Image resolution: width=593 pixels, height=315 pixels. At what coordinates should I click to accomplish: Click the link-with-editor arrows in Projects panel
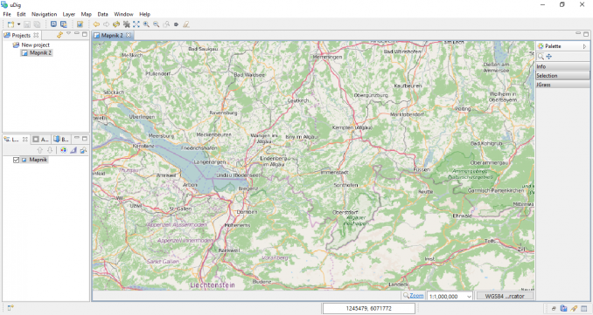coord(59,35)
